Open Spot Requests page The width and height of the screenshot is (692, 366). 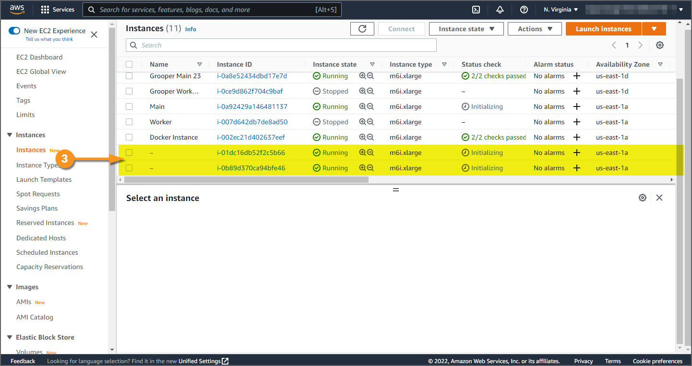pyautogui.click(x=38, y=194)
